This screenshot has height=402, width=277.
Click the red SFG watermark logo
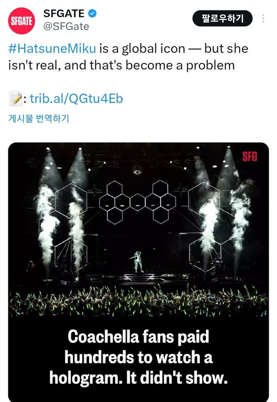point(249,156)
